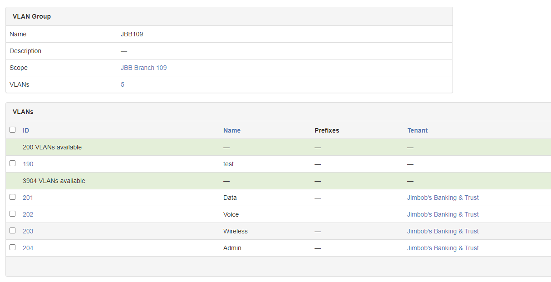Open VLAN 201 for the Data network
The image size is (551, 282).
coord(28,197)
